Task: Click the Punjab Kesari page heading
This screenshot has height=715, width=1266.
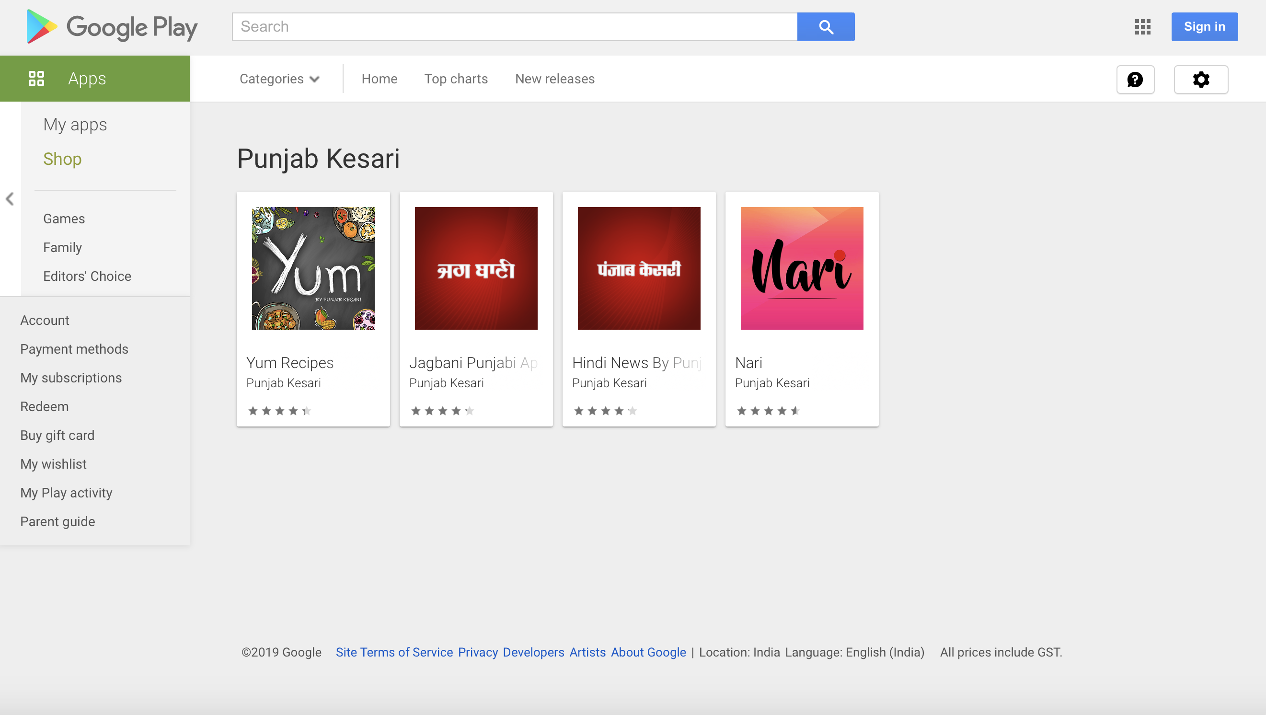Action: 318,159
